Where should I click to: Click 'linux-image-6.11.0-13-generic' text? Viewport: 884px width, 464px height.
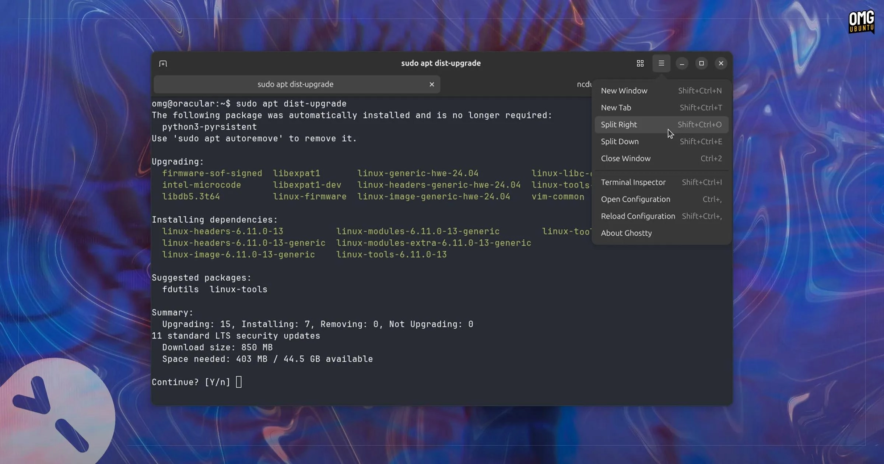pos(239,255)
